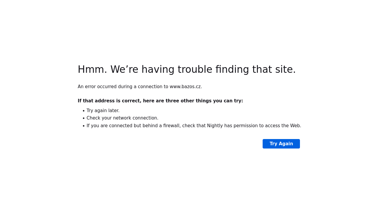Click the word "Hmm." in the heading
The image size is (379, 213).
pyautogui.click(x=92, y=70)
